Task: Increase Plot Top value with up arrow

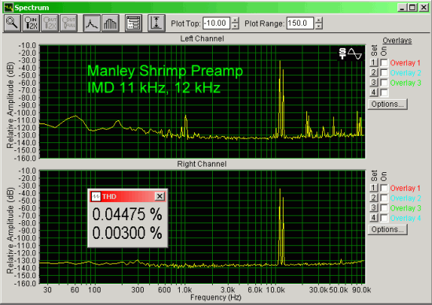Action: tap(235, 20)
